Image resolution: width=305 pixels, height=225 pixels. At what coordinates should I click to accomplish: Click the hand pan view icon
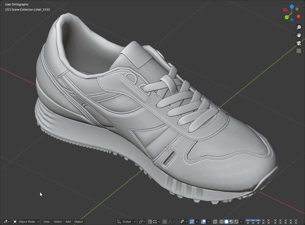click(x=299, y=35)
